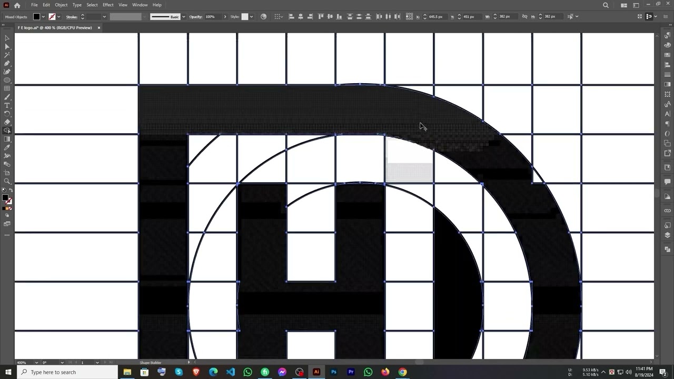The width and height of the screenshot is (674, 379).
Task: Click Vertical Align Top icon
Action: click(x=321, y=16)
